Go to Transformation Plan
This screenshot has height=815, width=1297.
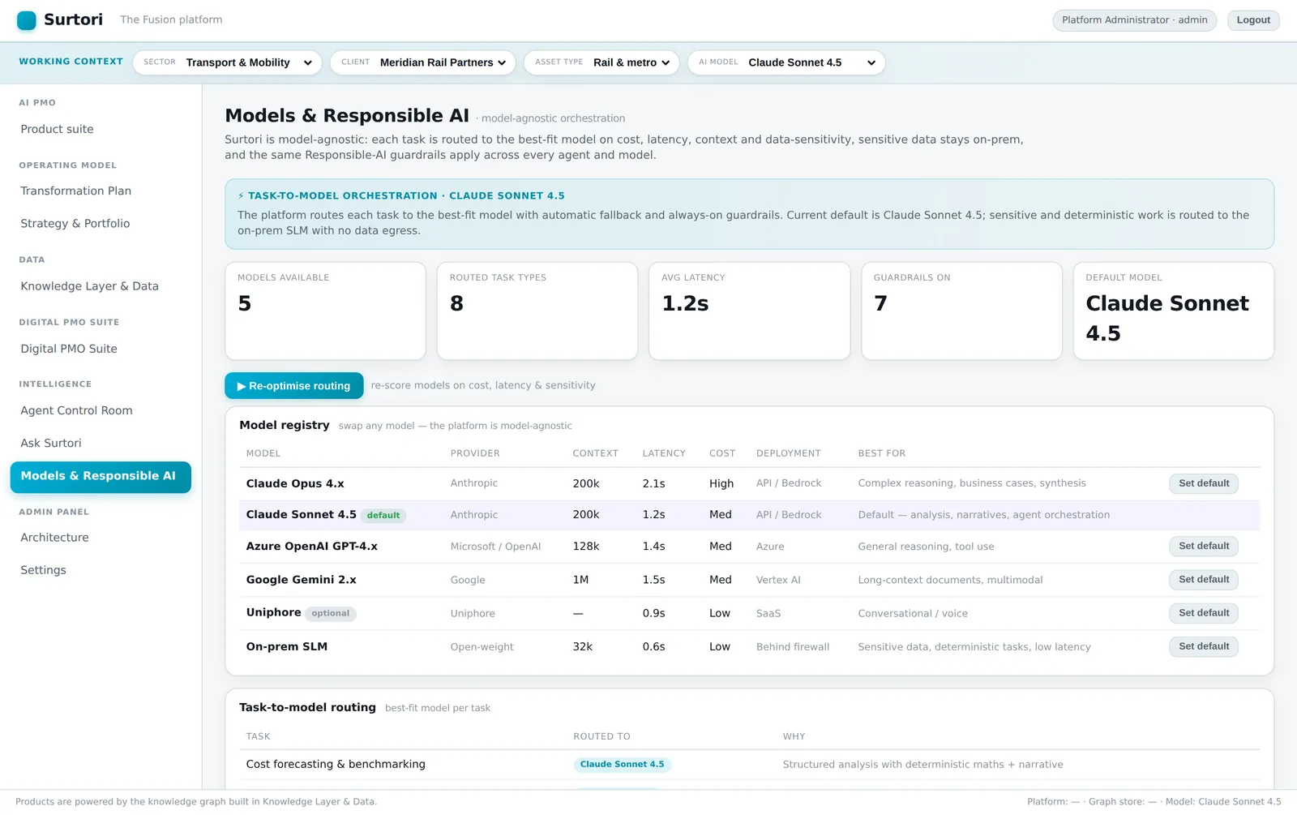101,191
